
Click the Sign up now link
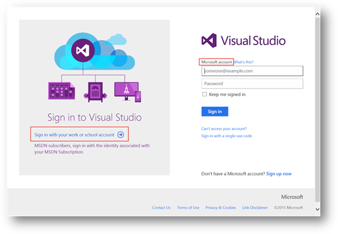[279, 174]
